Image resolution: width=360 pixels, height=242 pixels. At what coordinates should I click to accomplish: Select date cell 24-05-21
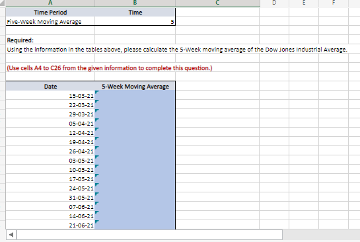(50, 188)
